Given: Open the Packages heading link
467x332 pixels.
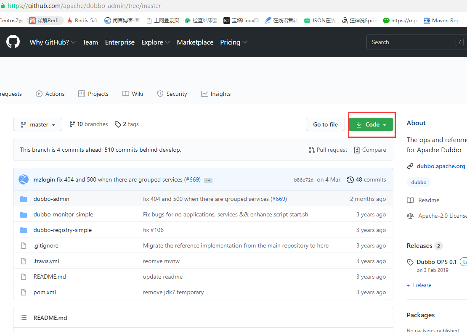Looking at the screenshot, I should (421, 315).
